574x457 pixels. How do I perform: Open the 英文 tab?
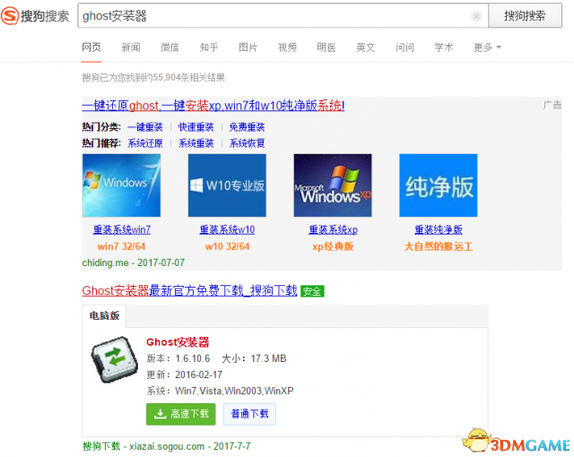366,47
